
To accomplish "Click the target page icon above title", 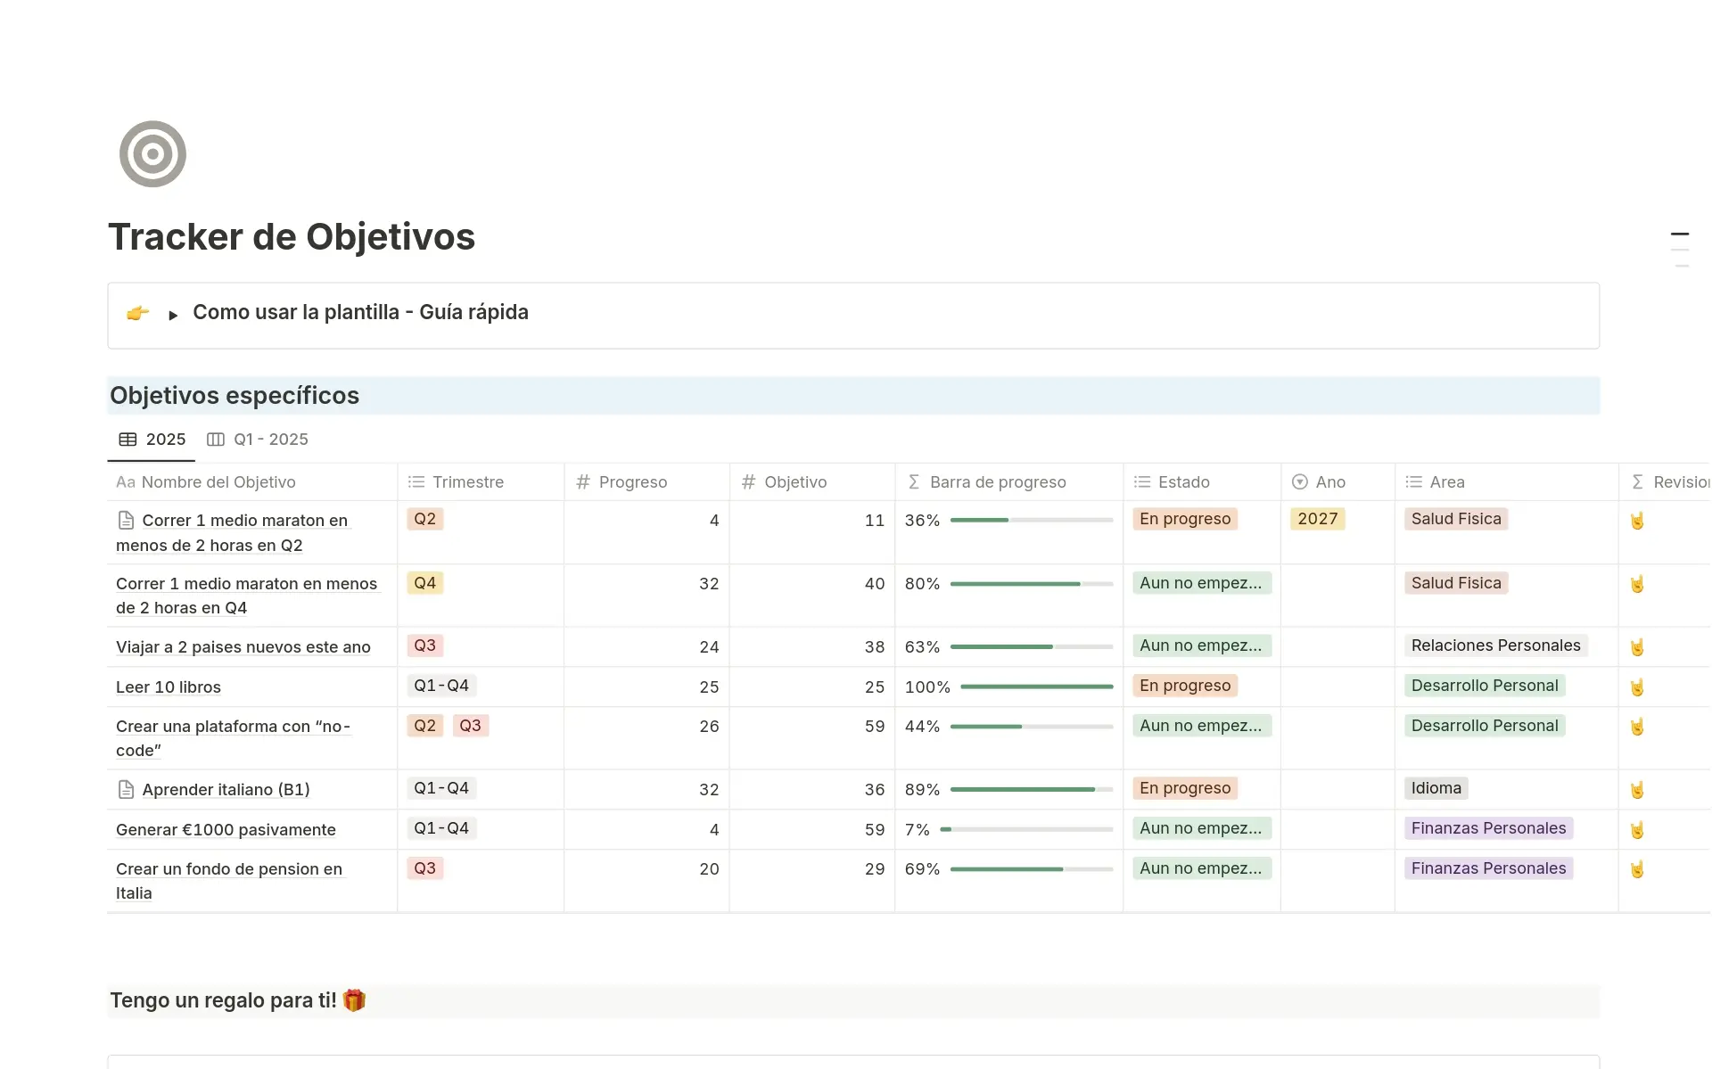I will (x=152, y=154).
